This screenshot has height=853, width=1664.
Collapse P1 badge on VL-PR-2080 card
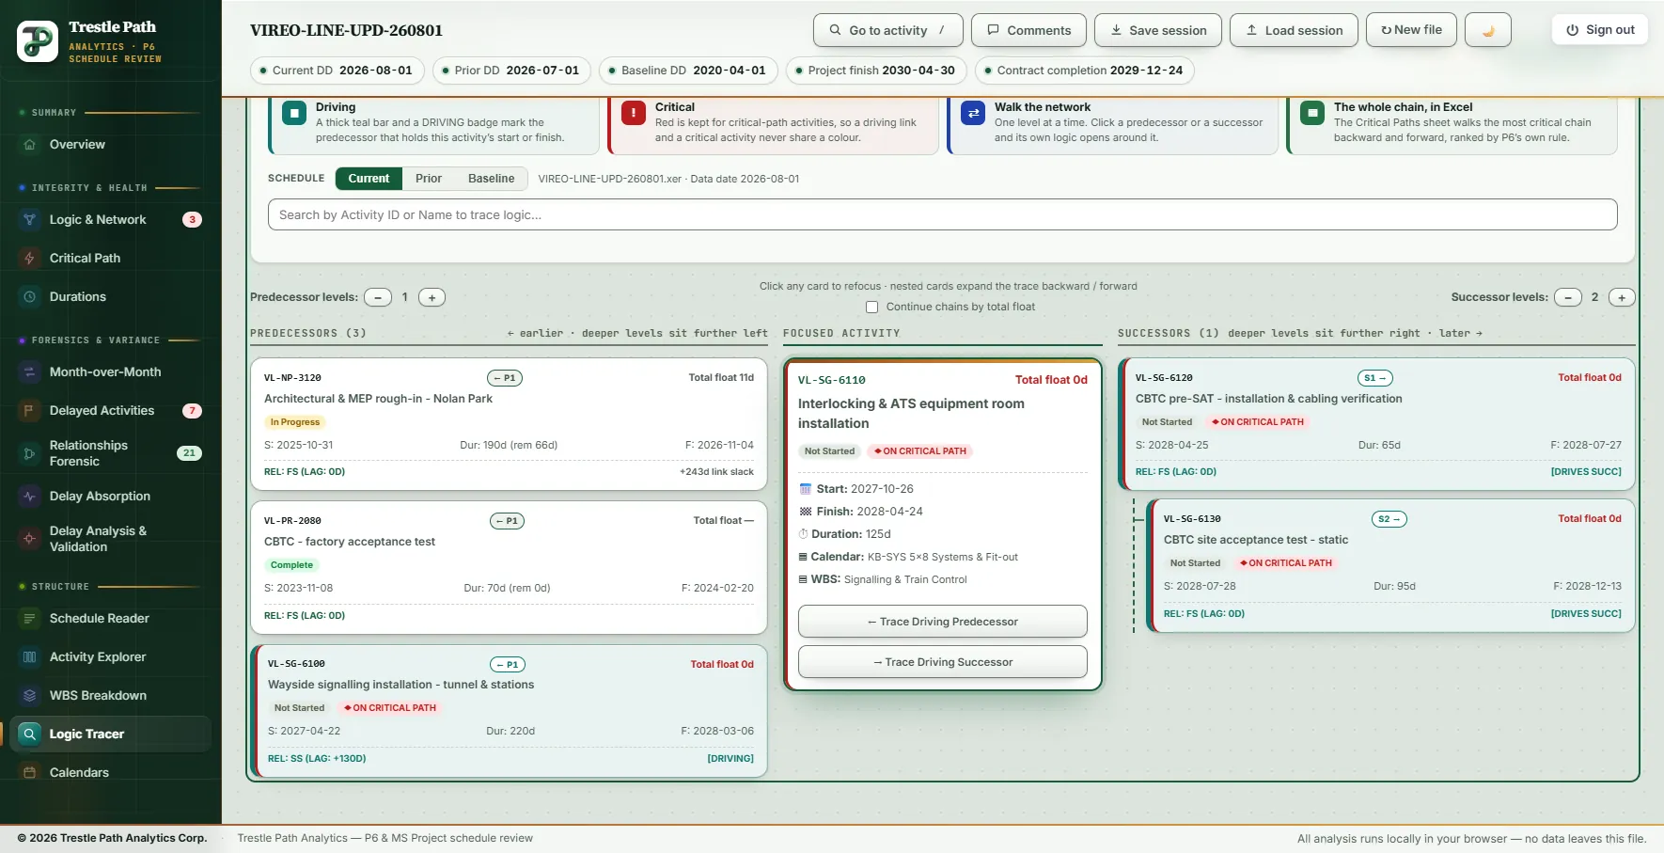click(x=508, y=521)
